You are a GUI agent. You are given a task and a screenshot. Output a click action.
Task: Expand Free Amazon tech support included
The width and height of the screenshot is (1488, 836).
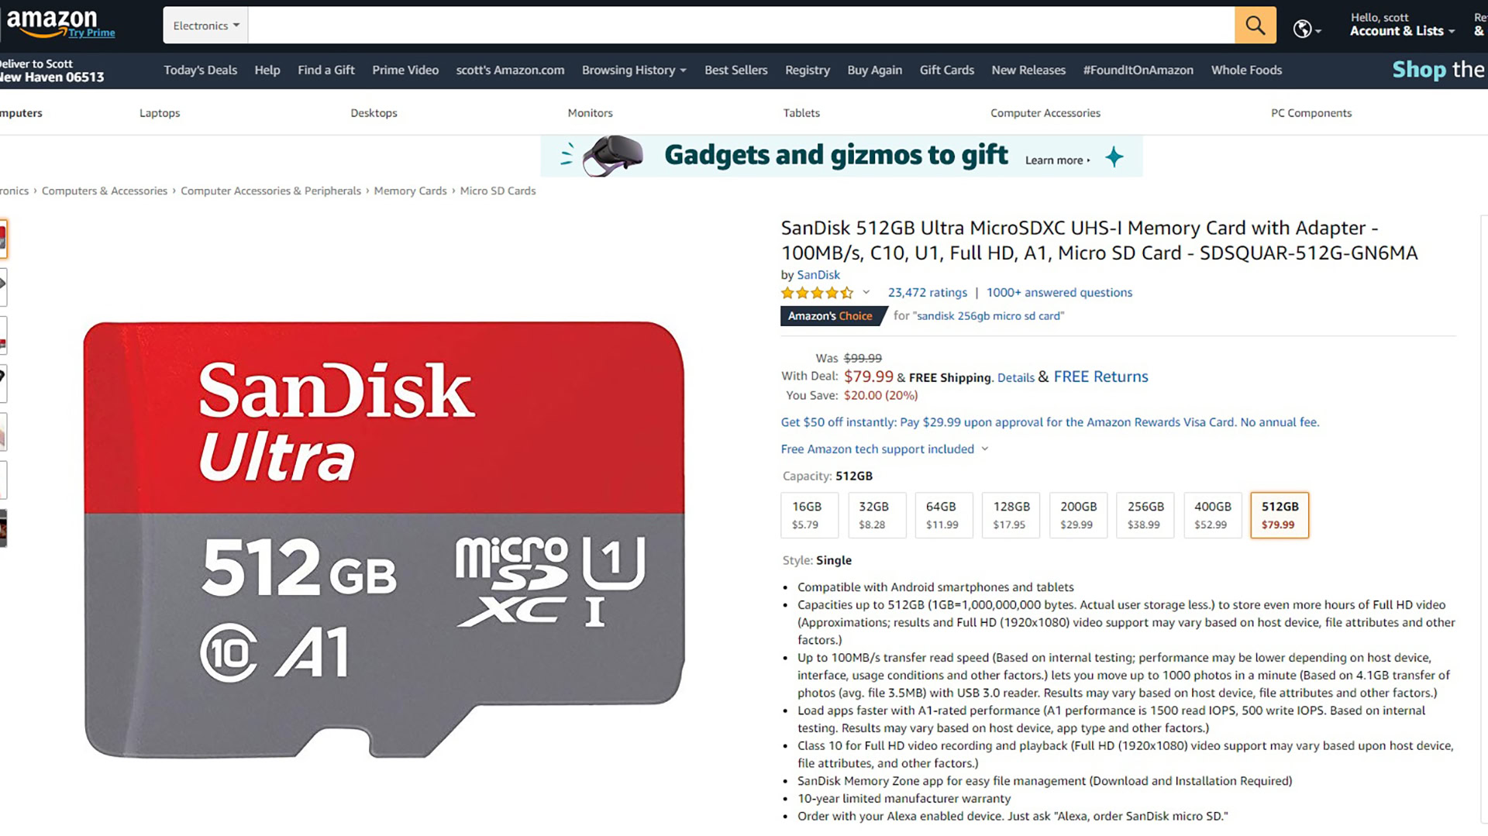tap(884, 449)
